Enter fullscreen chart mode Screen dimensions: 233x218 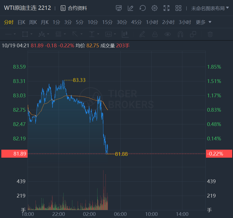(x=166, y=8)
